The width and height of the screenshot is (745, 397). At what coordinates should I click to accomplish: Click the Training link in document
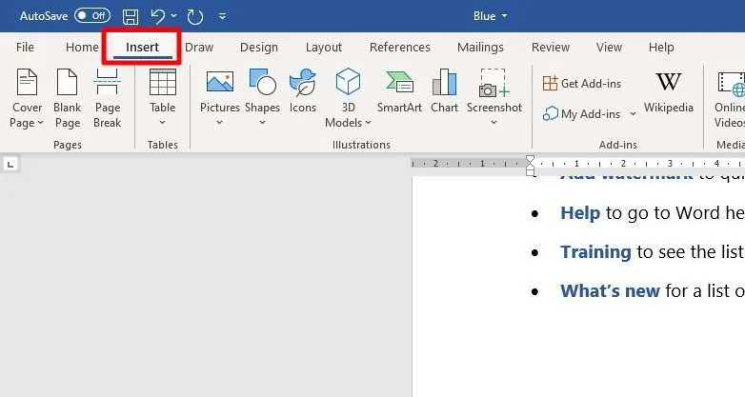coord(595,252)
